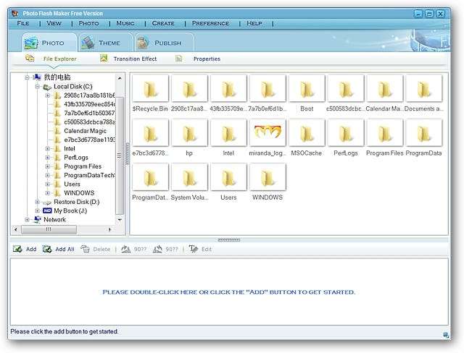Select the Program Files folder thumbnail
464x353 pixels.
(x=385, y=132)
